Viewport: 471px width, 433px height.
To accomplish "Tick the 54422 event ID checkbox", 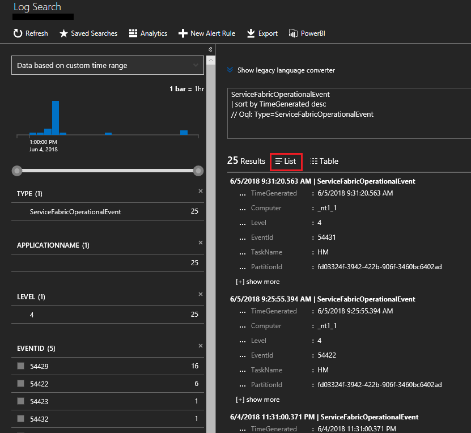I will [x=21, y=383].
